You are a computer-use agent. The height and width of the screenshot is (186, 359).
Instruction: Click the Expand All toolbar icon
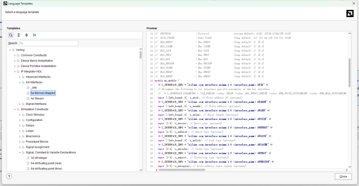point(27,35)
